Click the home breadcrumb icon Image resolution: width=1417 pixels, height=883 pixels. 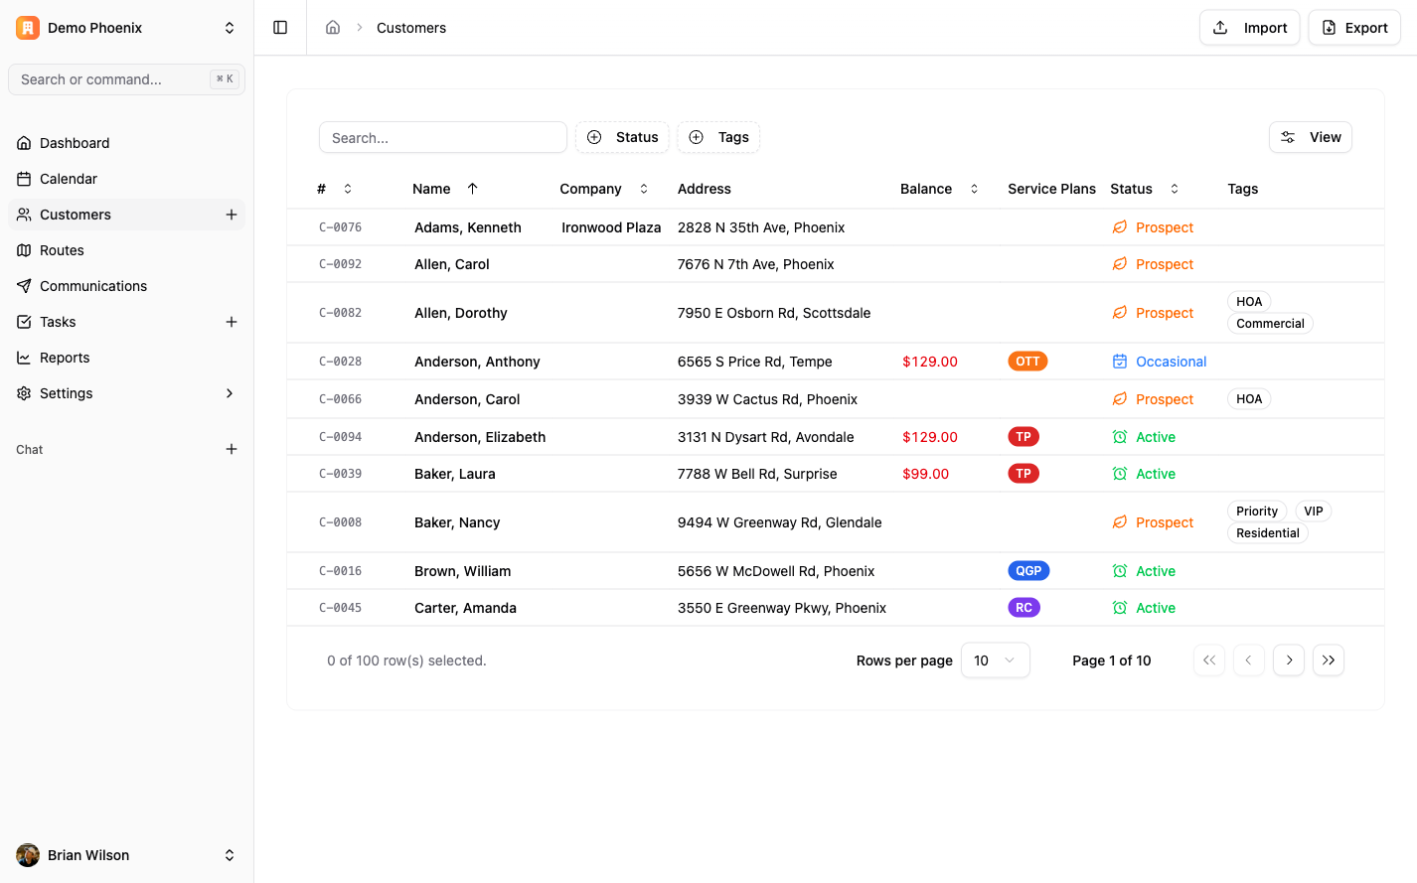point(333,28)
